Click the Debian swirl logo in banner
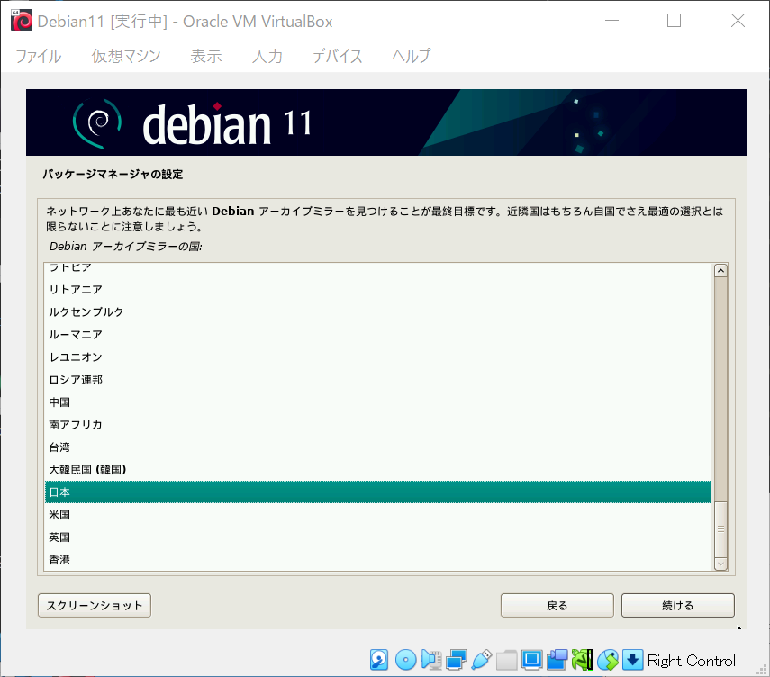Image resolution: width=770 pixels, height=677 pixels. pyautogui.click(x=97, y=123)
